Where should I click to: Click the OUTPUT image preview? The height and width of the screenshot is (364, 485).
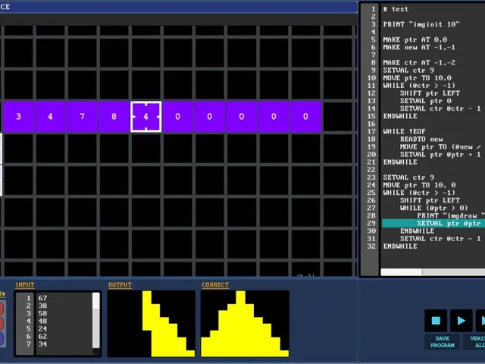coord(152,324)
